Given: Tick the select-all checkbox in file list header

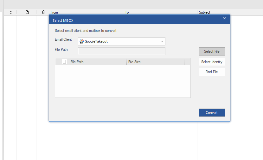Looking at the screenshot, I should click(64, 62).
